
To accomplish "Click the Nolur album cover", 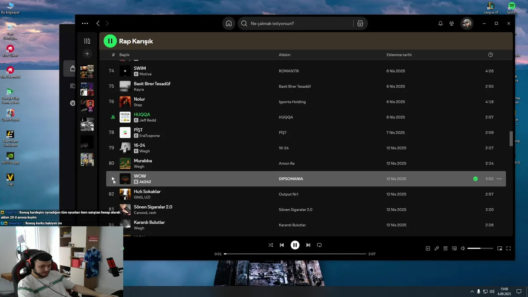I will tap(125, 102).
